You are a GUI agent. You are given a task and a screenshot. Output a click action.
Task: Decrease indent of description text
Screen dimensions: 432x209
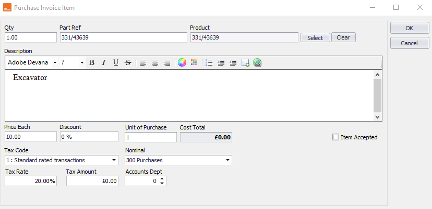coord(233,62)
